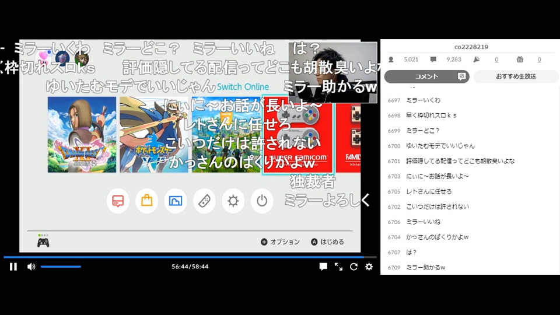Click the viewer count 5,021

[x=411, y=60]
